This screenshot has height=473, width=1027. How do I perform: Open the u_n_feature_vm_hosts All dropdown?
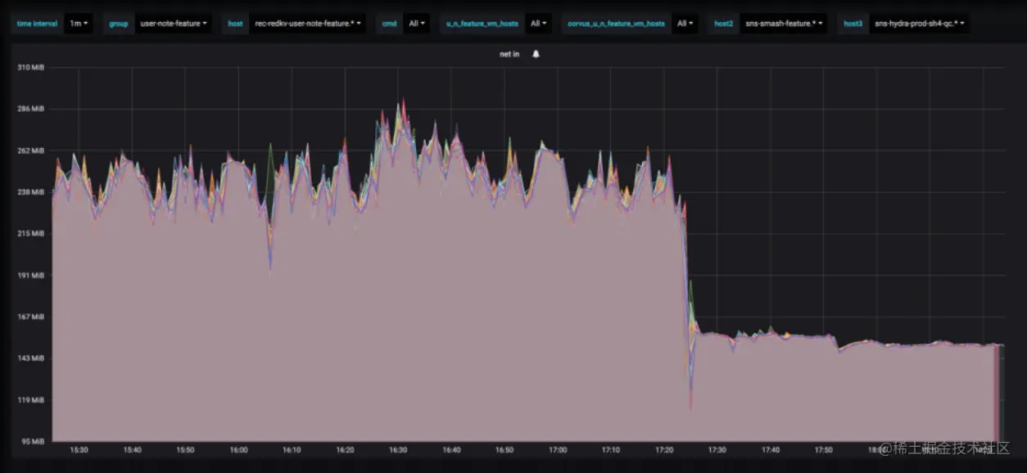[538, 24]
